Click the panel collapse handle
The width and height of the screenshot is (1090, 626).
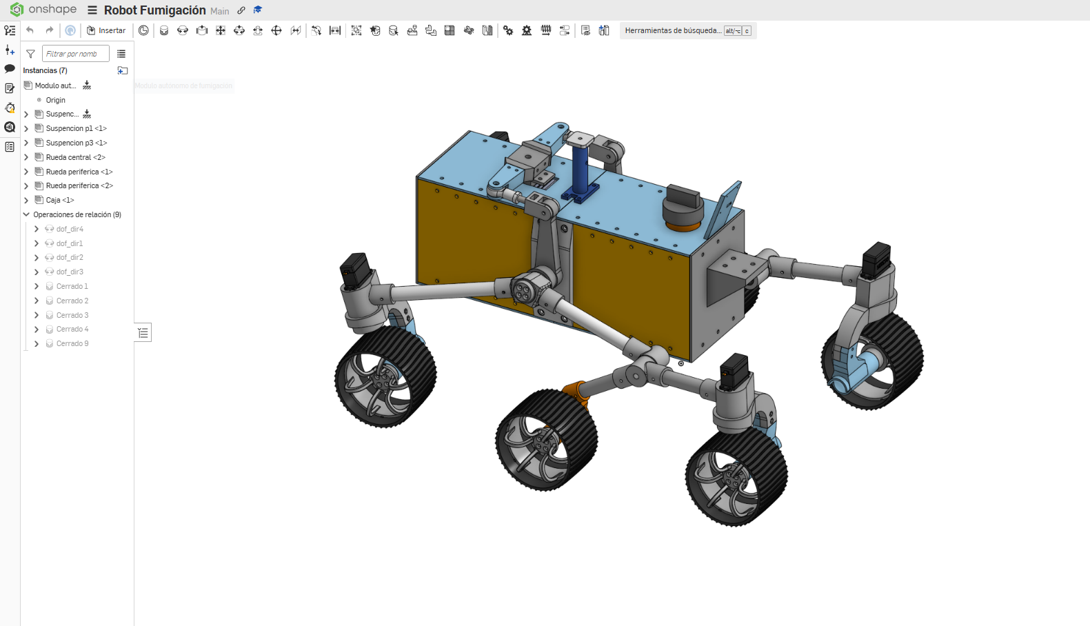click(x=143, y=333)
